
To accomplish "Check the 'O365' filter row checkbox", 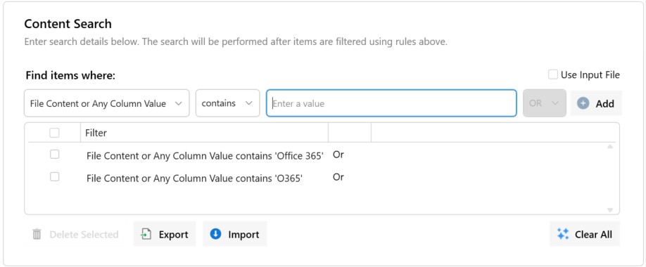I will pyautogui.click(x=54, y=176).
